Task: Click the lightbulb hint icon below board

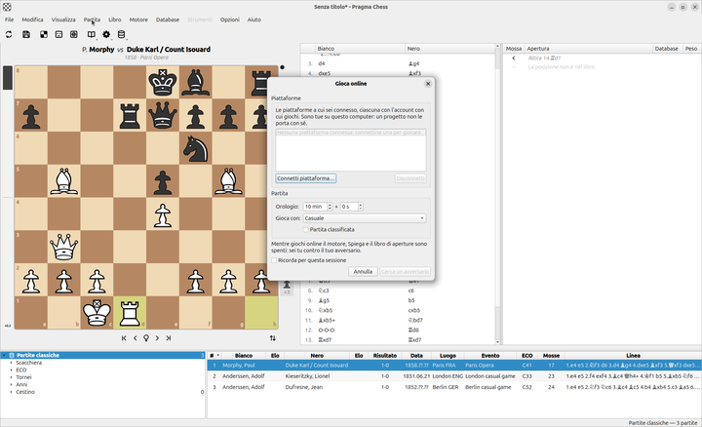Action: (146, 338)
